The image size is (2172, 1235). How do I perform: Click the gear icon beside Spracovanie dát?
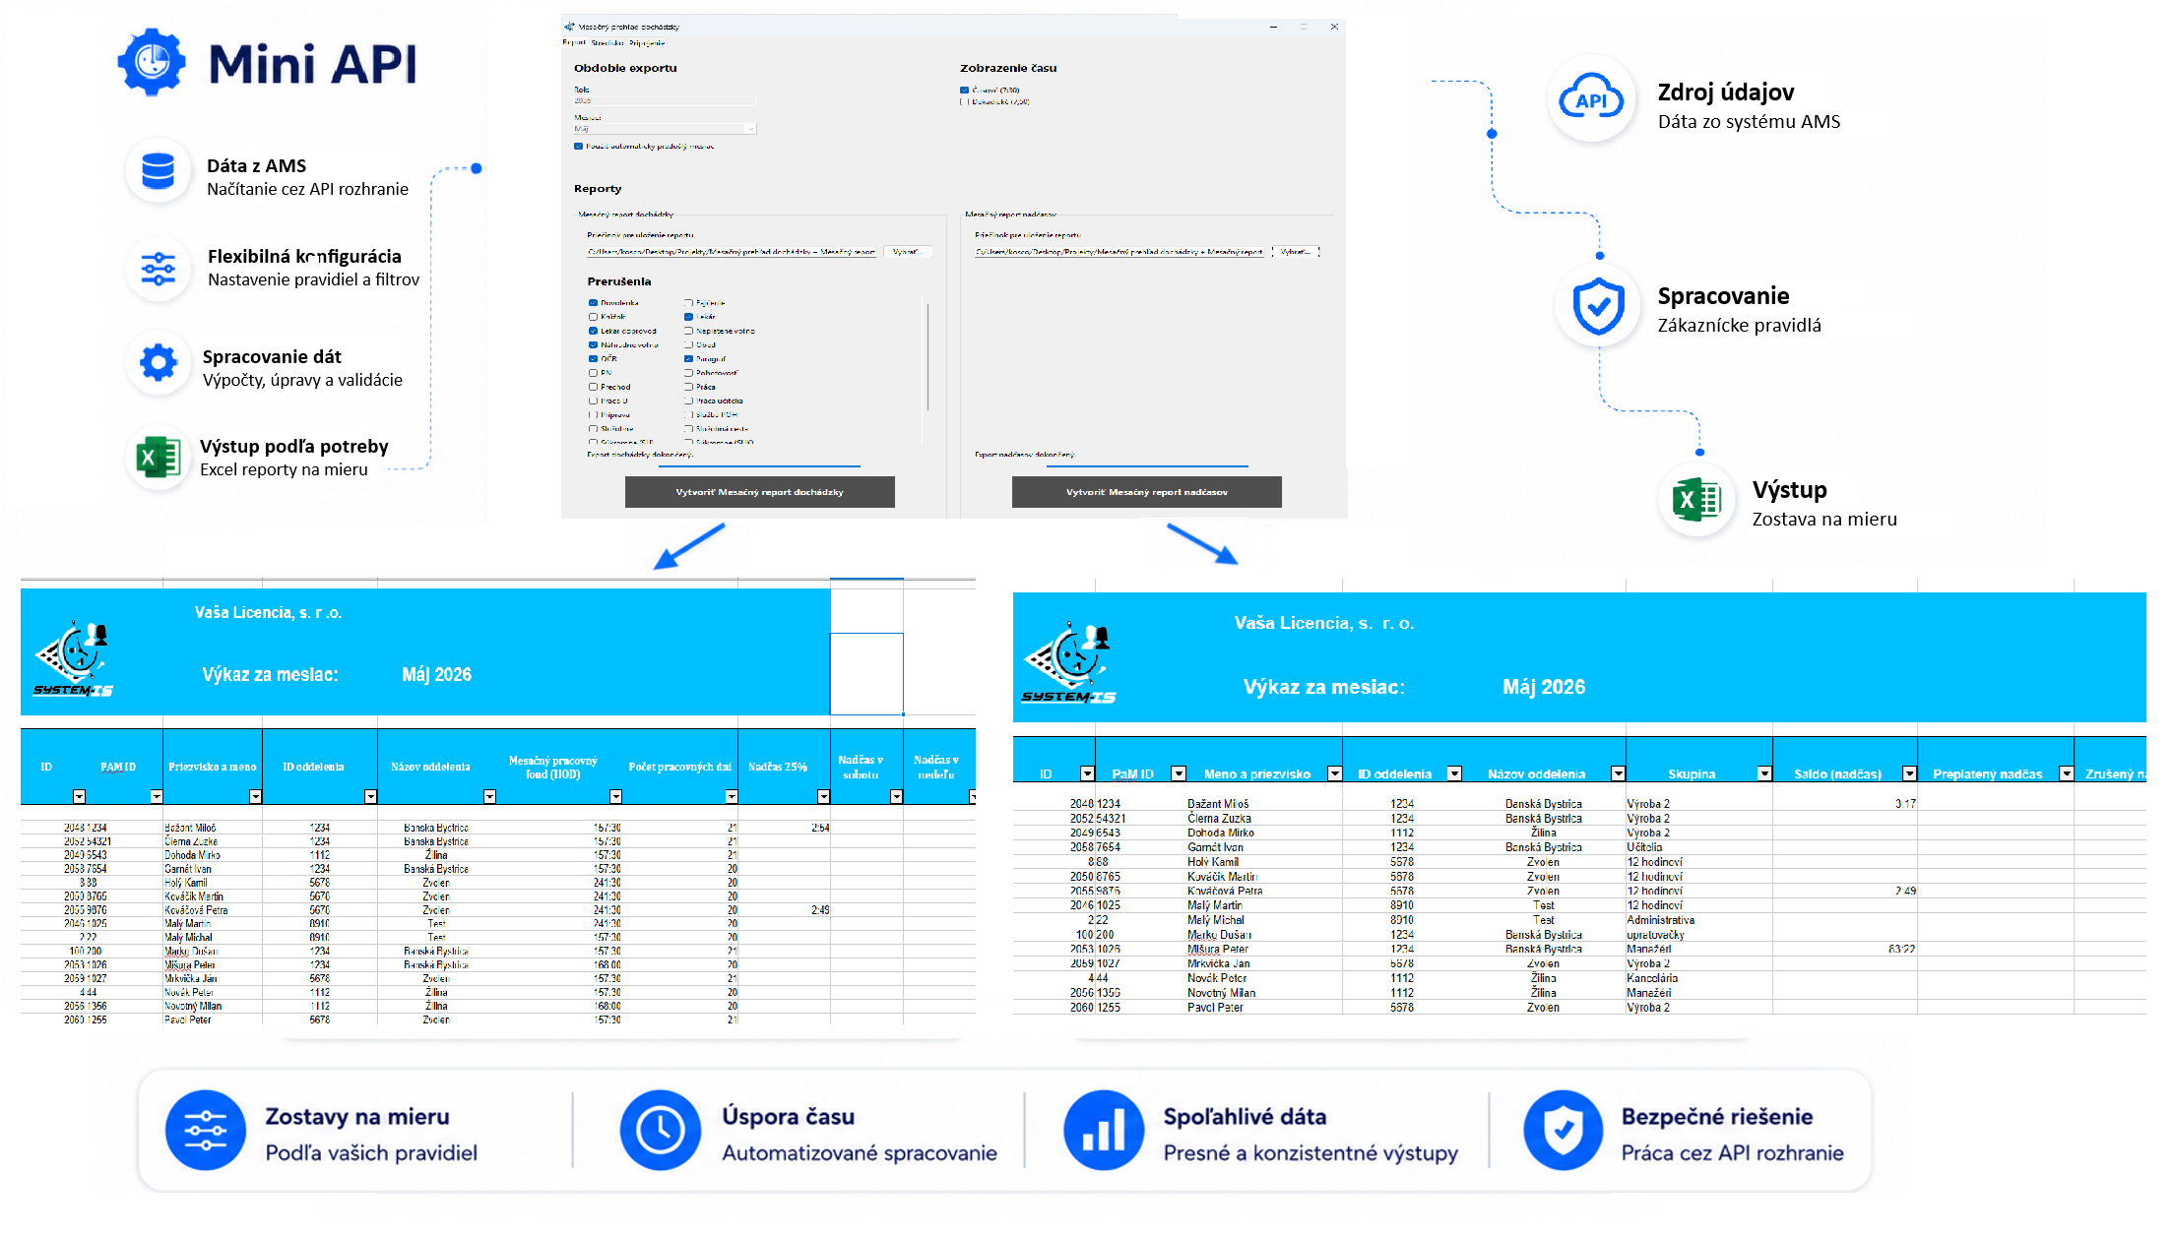tap(158, 362)
